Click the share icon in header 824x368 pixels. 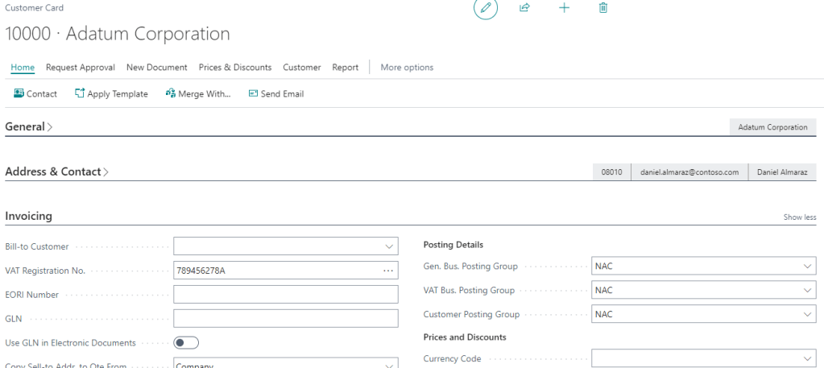point(524,8)
